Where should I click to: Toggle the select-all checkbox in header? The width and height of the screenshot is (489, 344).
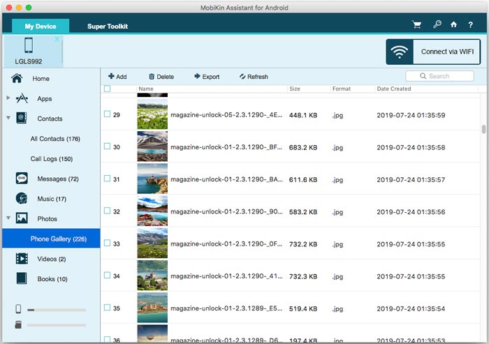coord(107,89)
